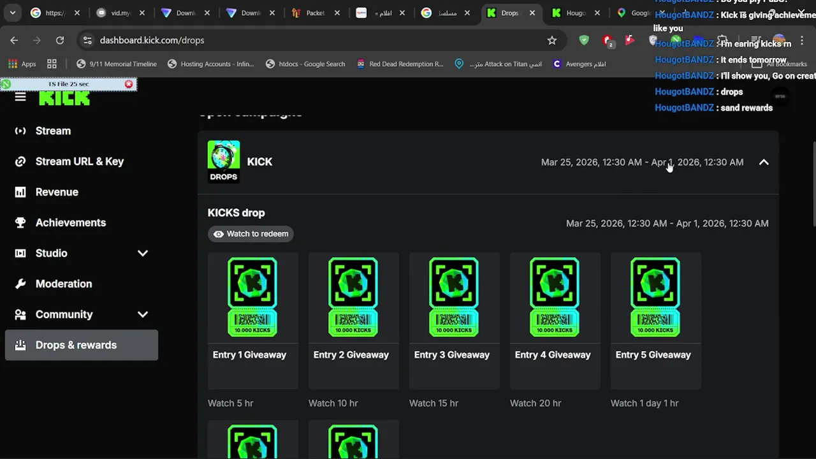The width and height of the screenshot is (816, 459).
Task: Open the Apps bookmarks shortcut
Action: (22, 64)
